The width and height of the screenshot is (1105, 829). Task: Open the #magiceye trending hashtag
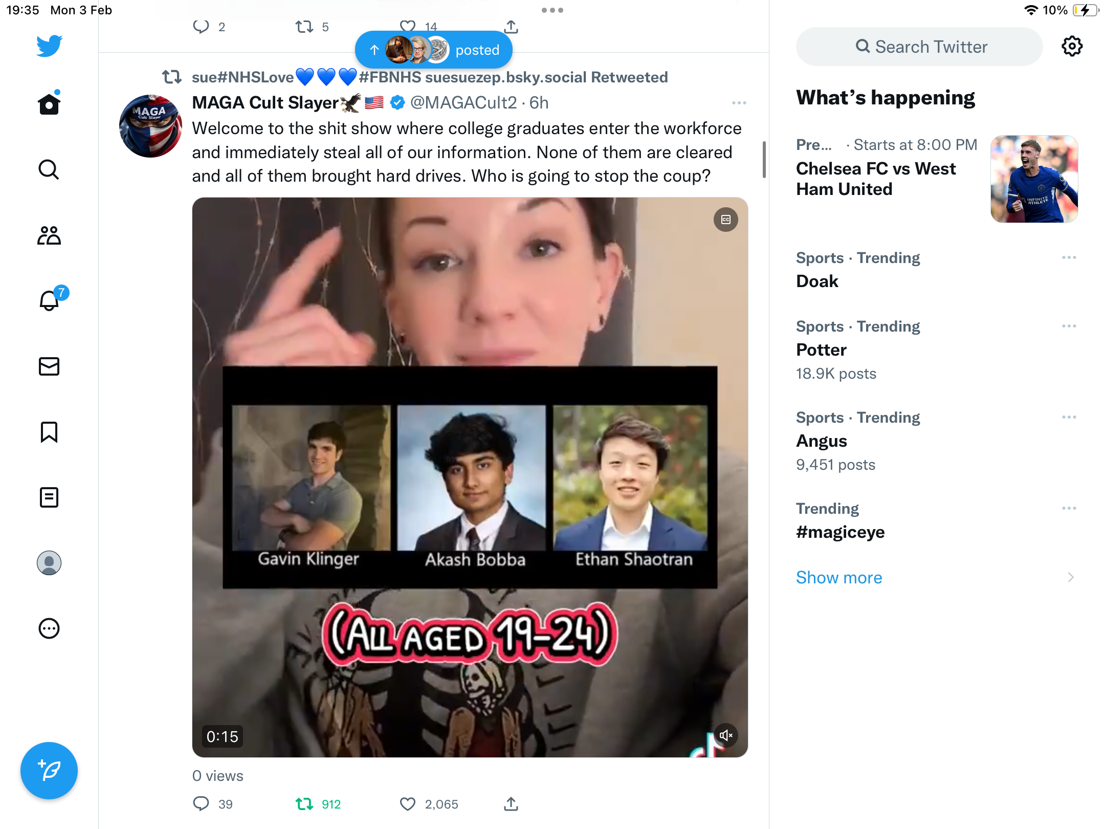tap(840, 532)
